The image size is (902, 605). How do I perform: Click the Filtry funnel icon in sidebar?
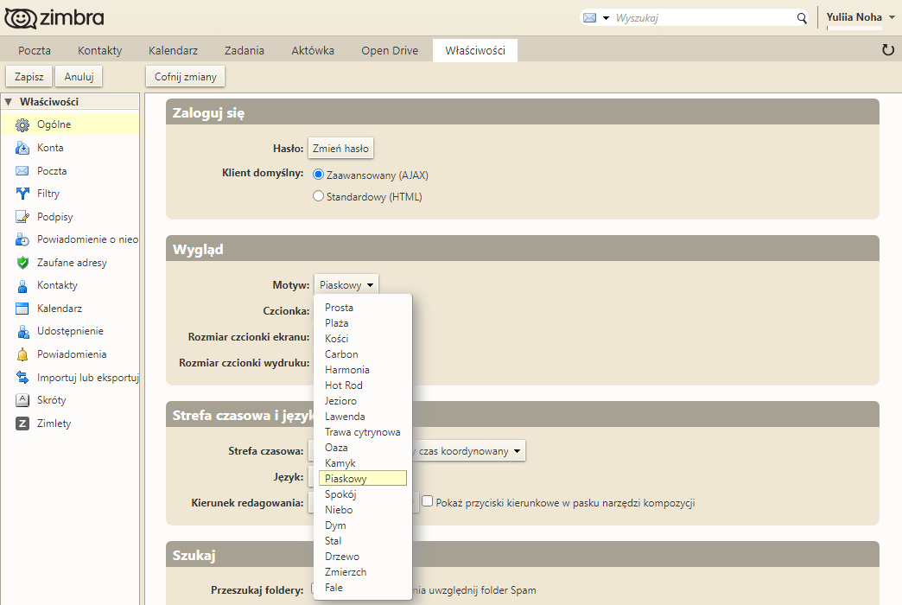pyautogui.click(x=22, y=194)
